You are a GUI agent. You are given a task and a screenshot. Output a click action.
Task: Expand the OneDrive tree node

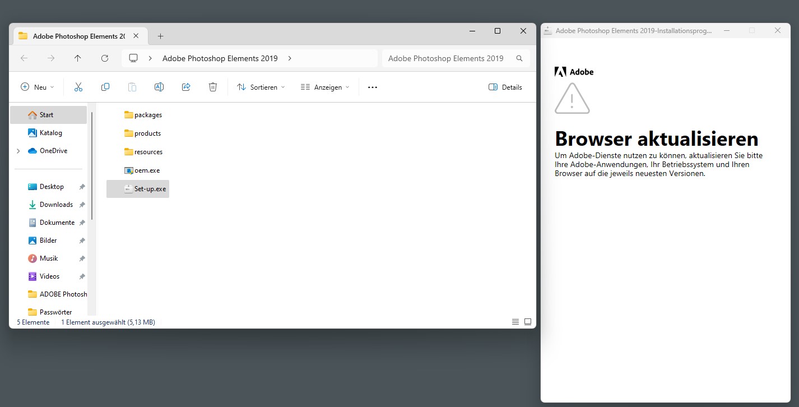click(18, 151)
